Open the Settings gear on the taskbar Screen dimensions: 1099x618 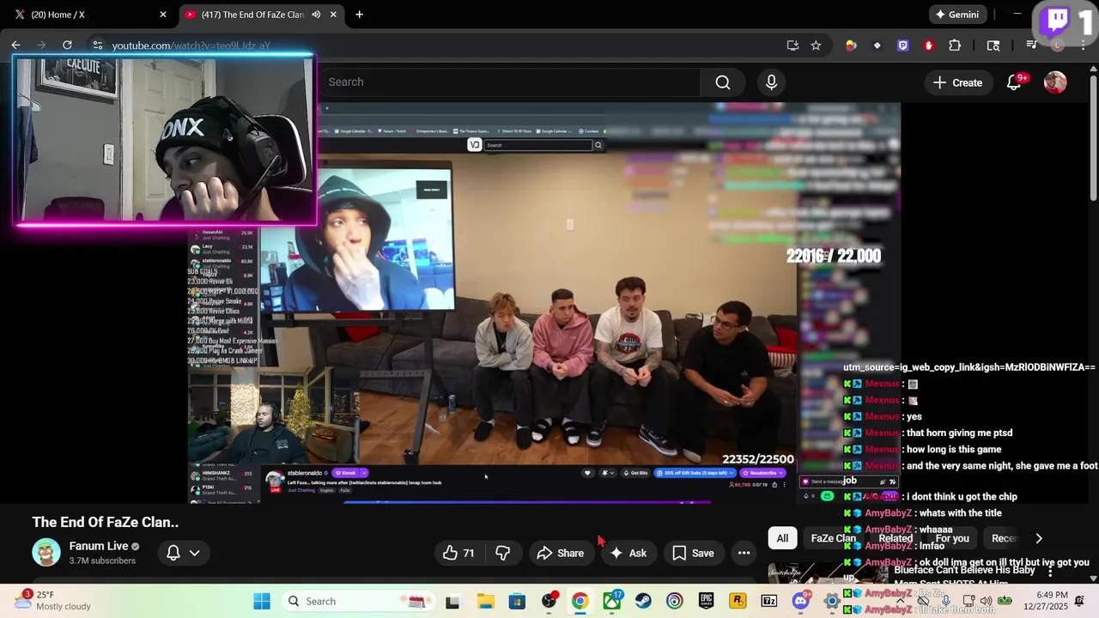[x=831, y=602]
